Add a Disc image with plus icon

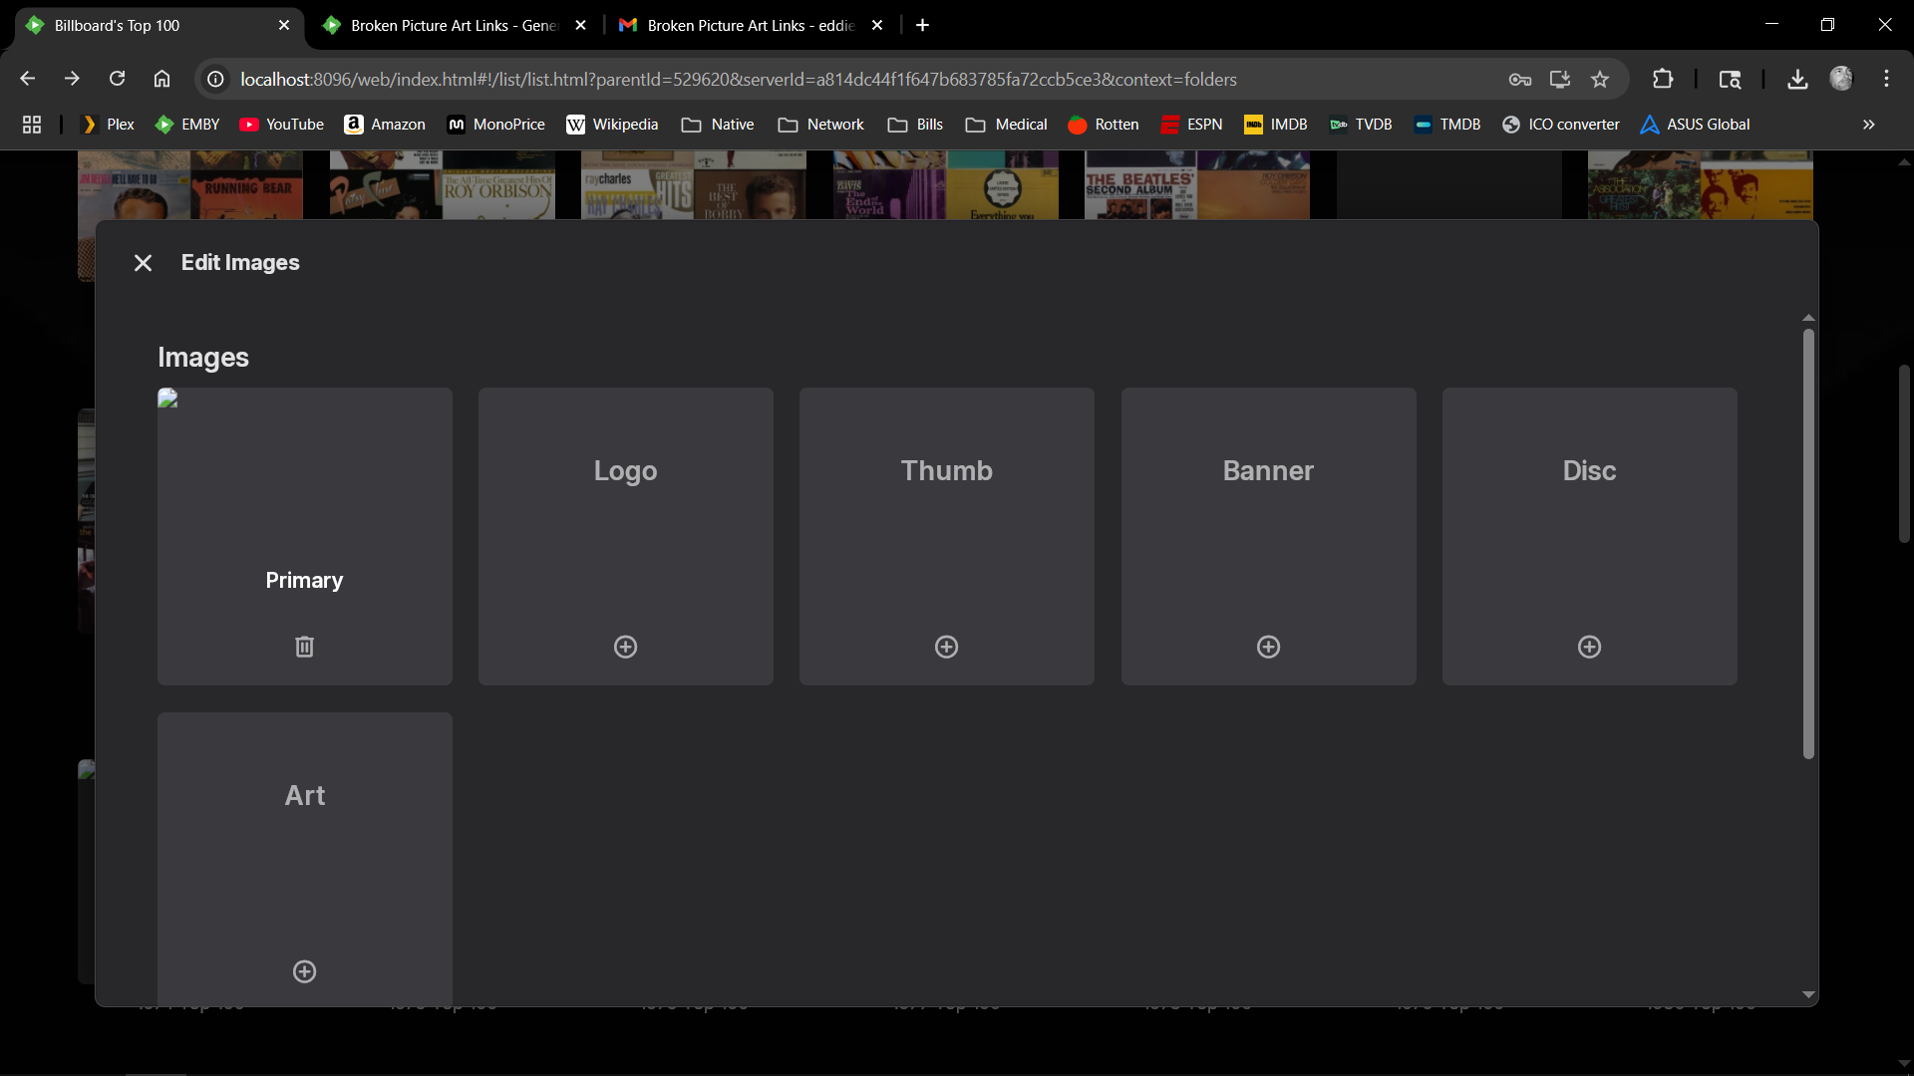click(x=1589, y=647)
